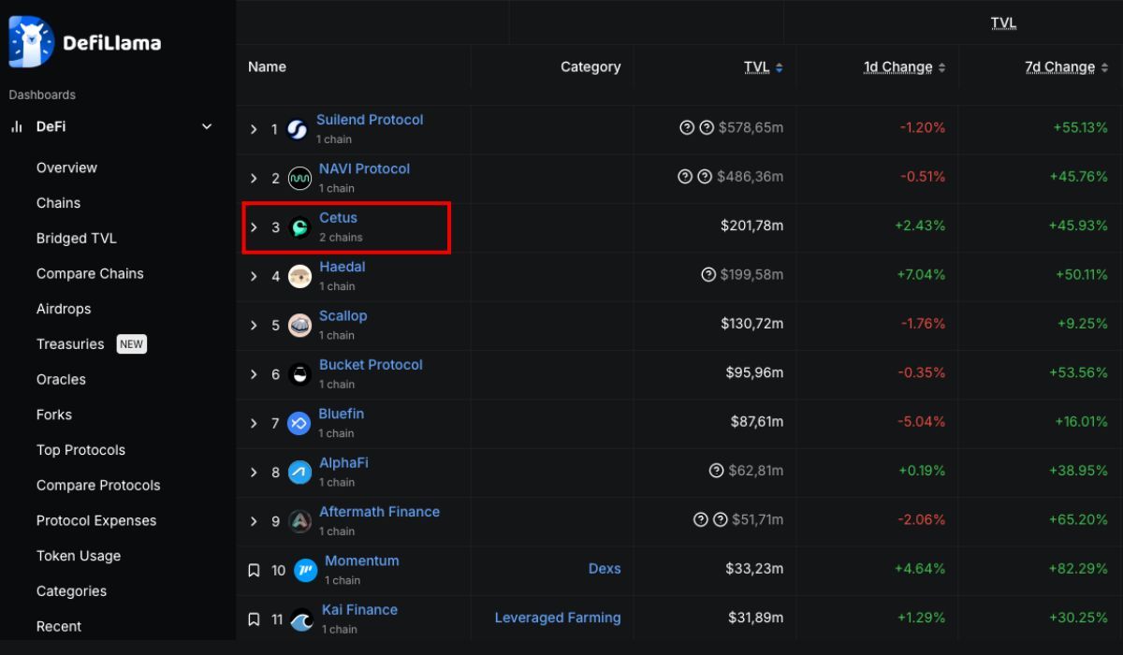This screenshot has height=655, width=1123.
Task: Click the Haedal logo icon
Action: pyautogui.click(x=299, y=276)
